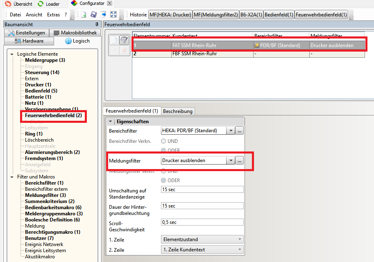Viewport: 374px width, 262px height.
Task: Go to B6-X2A(1) in history
Action: click(251, 15)
